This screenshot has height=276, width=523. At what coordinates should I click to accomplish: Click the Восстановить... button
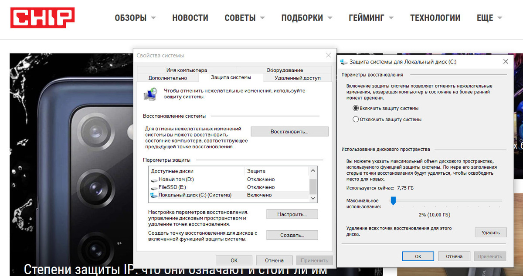289,131
